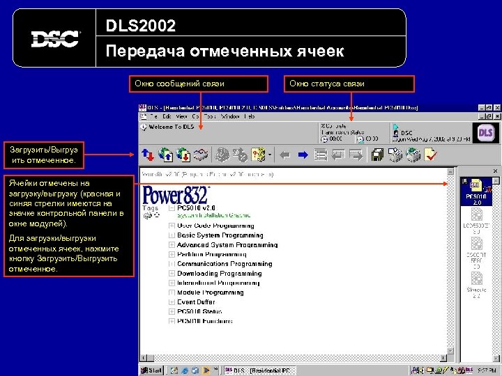Select 'Communications Programming' tree label

pos(225,264)
